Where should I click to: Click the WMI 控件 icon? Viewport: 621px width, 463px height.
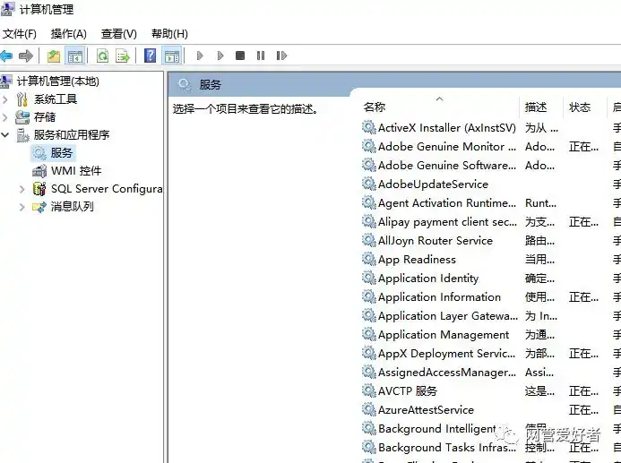click(39, 171)
